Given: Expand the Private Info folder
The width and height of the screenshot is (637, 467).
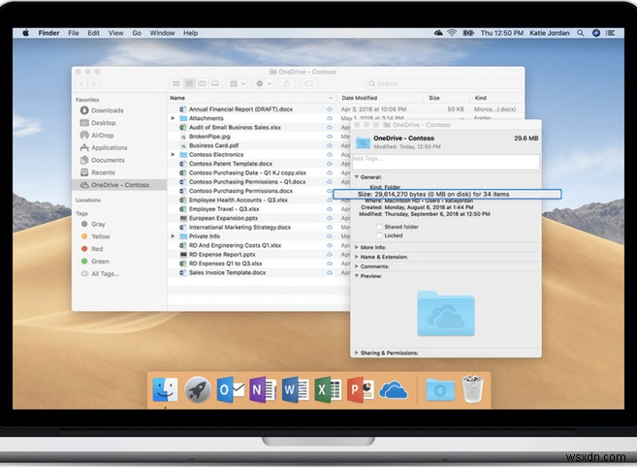Looking at the screenshot, I should [173, 236].
